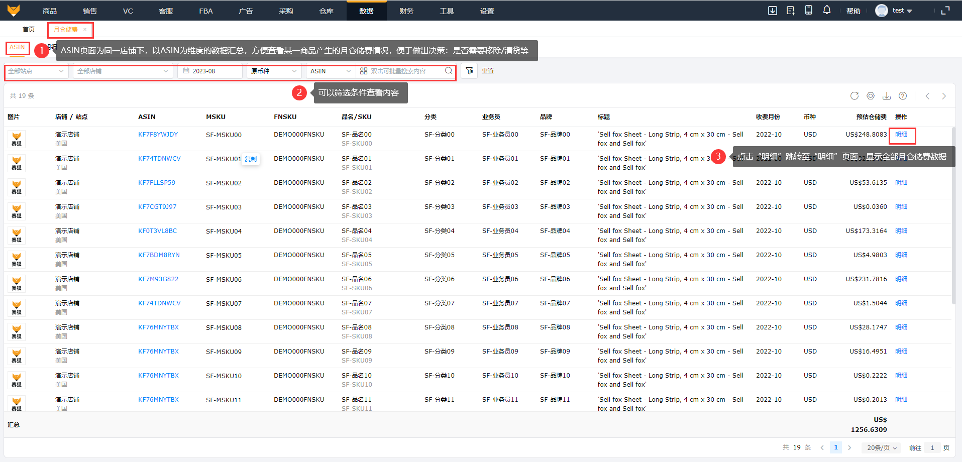Image resolution: width=962 pixels, height=462 pixels.
Task: Close the 月仓储费 tab
Action: click(85, 30)
